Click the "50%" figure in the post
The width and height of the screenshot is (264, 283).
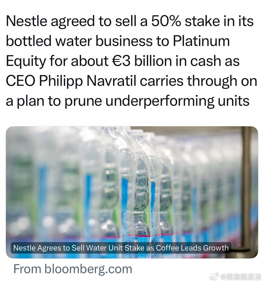(166, 21)
